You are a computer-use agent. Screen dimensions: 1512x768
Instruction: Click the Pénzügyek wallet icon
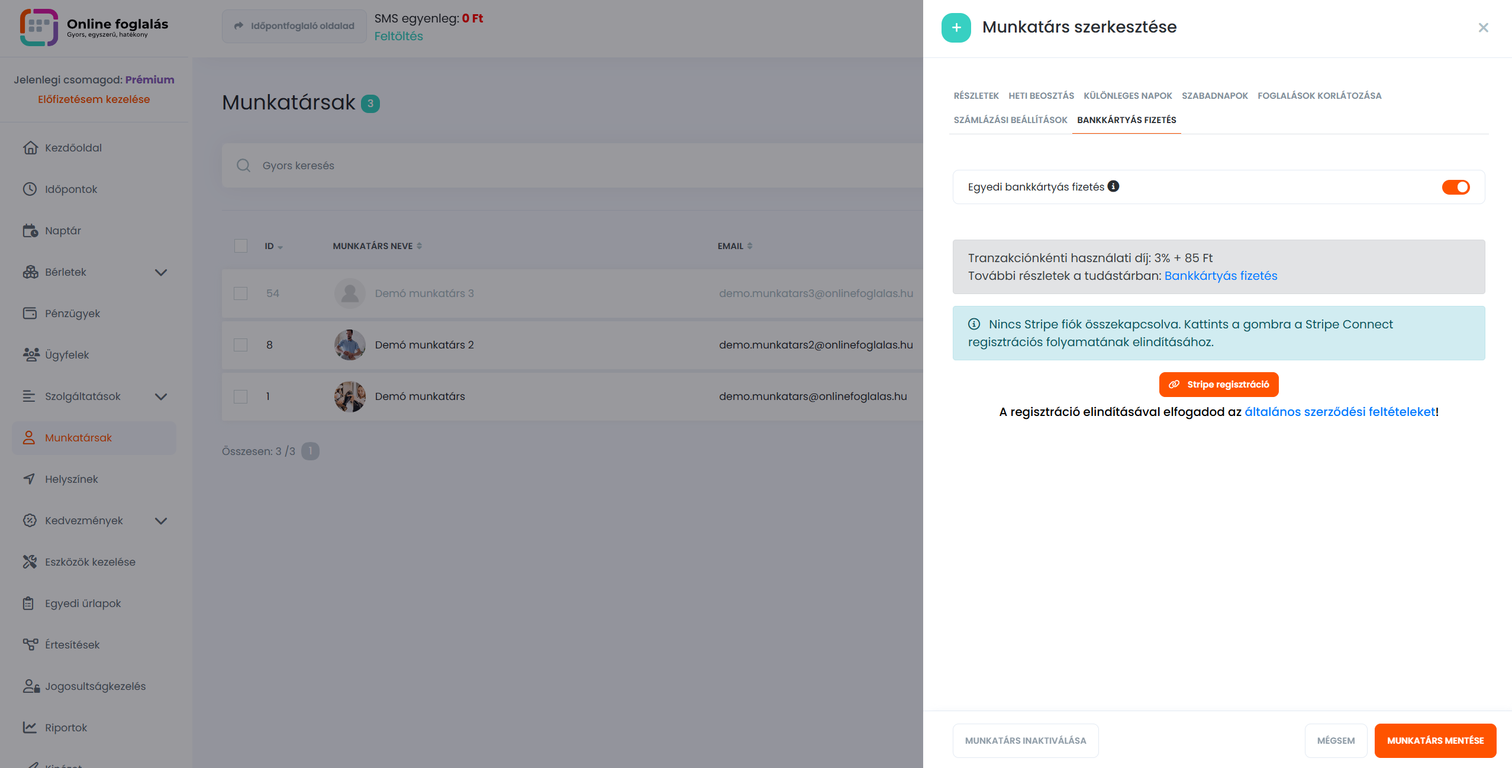click(x=30, y=314)
